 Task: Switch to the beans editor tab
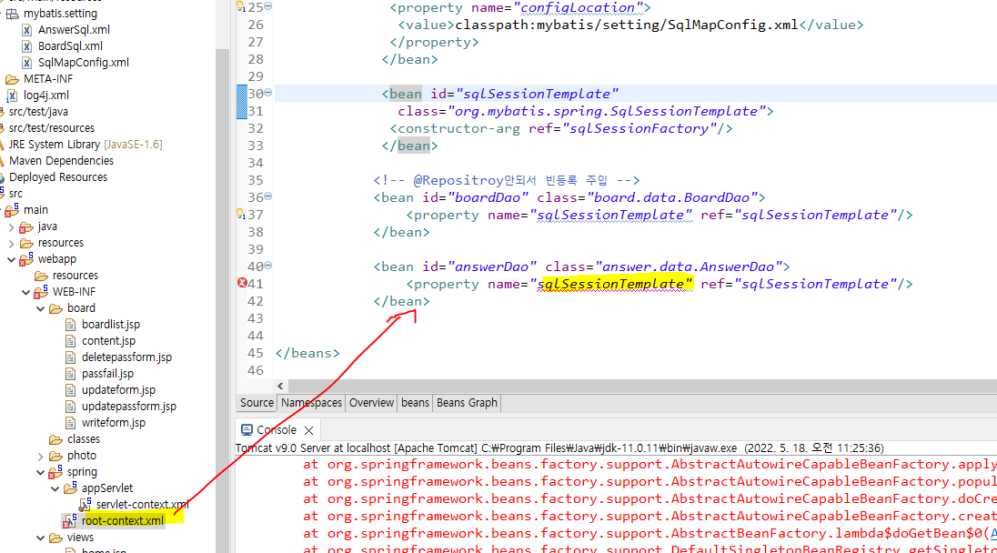pos(415,402)
